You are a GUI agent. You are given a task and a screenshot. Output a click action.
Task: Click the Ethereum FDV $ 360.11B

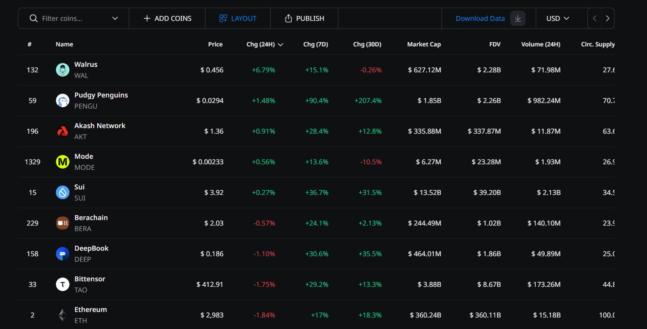coord(485,315)
